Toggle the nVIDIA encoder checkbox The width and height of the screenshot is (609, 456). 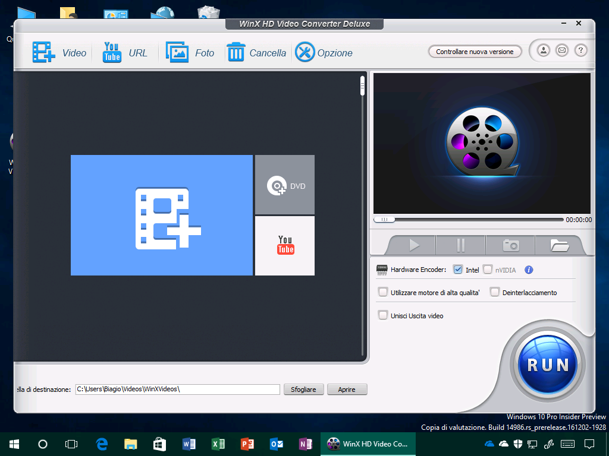tap(488, 270)
